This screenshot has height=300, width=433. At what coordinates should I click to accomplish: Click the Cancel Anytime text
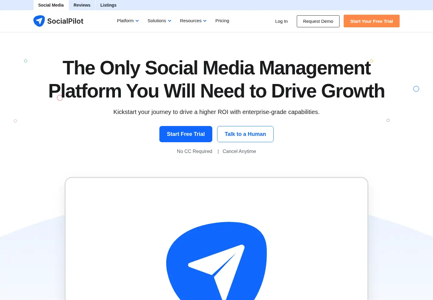pyautogui.click(x=239, y=151)
